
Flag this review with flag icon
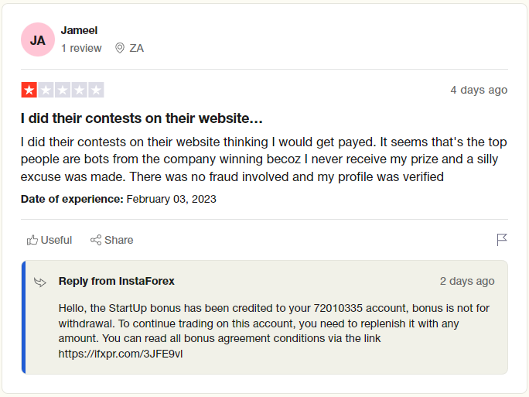tap(502, 240)
